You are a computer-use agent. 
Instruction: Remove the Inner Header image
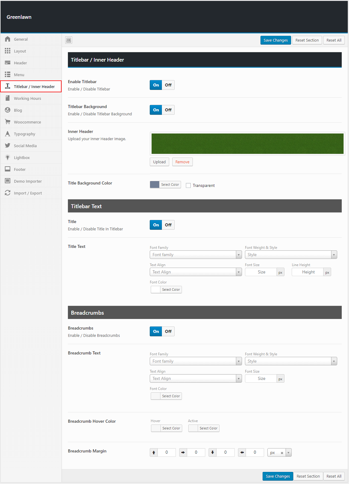[x=182, y=162]
